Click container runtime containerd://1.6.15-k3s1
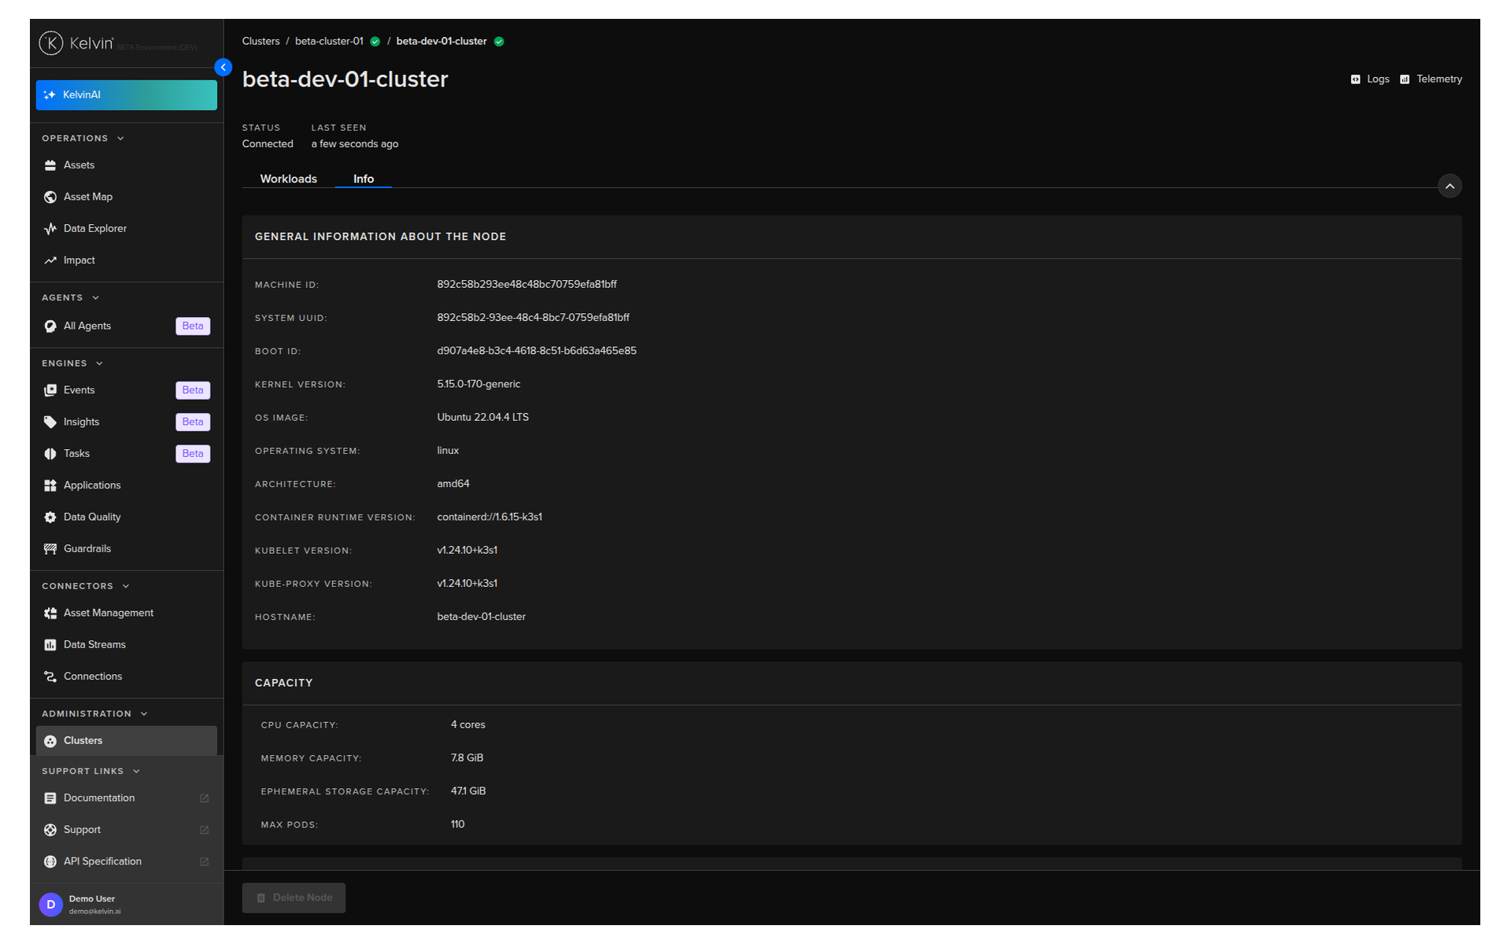Viewport: 1511px width, 944px height. 490,517
